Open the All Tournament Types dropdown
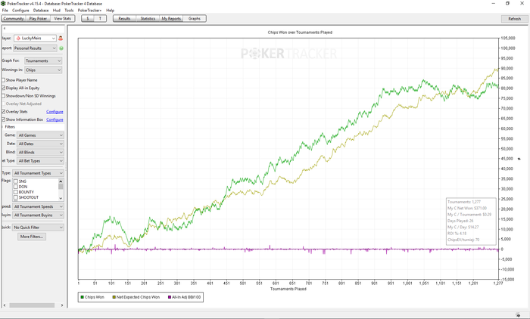The height and width of the screenshot is (319, 530). click(38, 173)
